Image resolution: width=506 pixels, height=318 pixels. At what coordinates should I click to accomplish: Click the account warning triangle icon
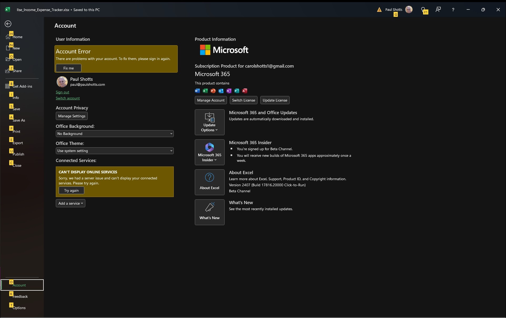[379, 10]
